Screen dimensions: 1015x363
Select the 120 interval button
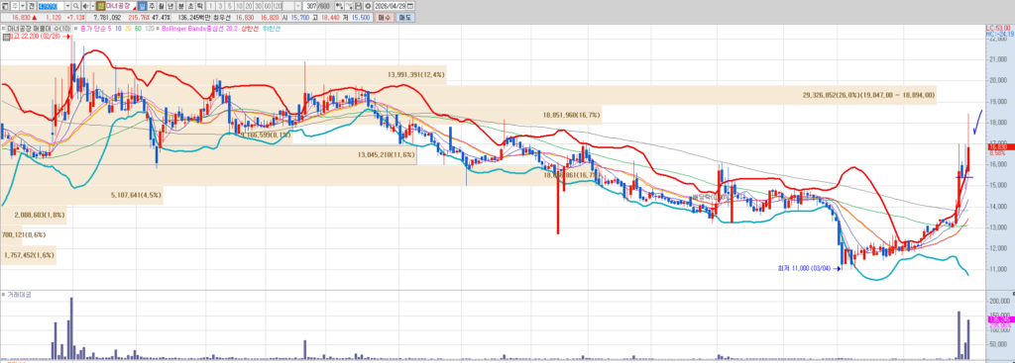click(278, 6)
